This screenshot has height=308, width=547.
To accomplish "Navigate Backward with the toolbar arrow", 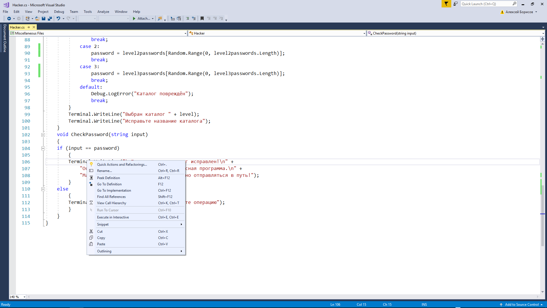I will (9, 19).
